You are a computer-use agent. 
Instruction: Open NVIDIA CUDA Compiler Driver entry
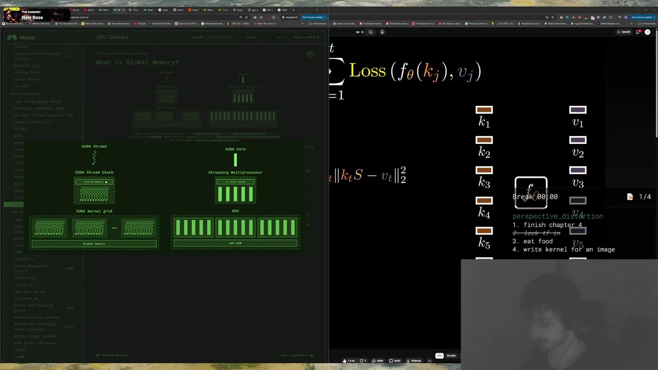34,308
